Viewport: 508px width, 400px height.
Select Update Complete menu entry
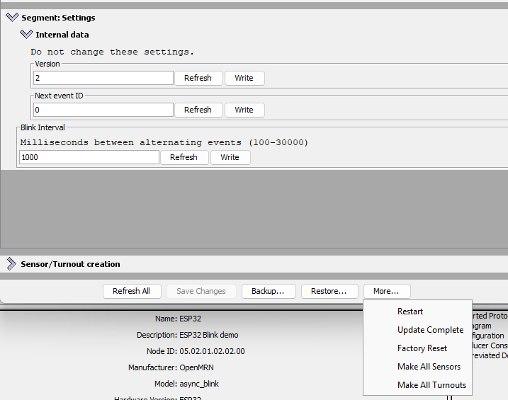pyautogui.click(x=417, y=330)
